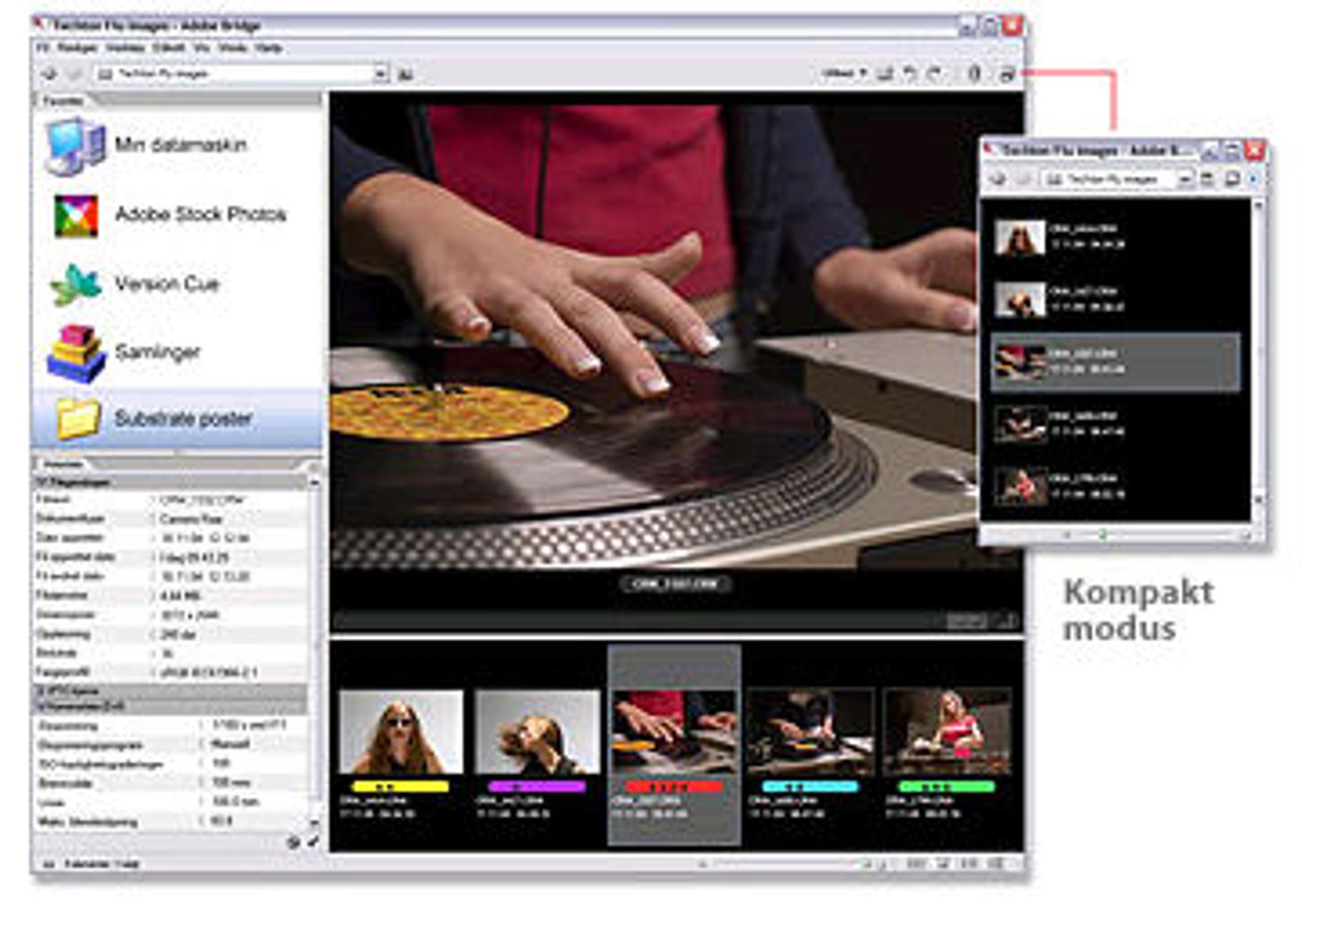The image size is (1323, 943).
Task: Go forward with the main toolbar arrow
Action: [x=75, y=74]
